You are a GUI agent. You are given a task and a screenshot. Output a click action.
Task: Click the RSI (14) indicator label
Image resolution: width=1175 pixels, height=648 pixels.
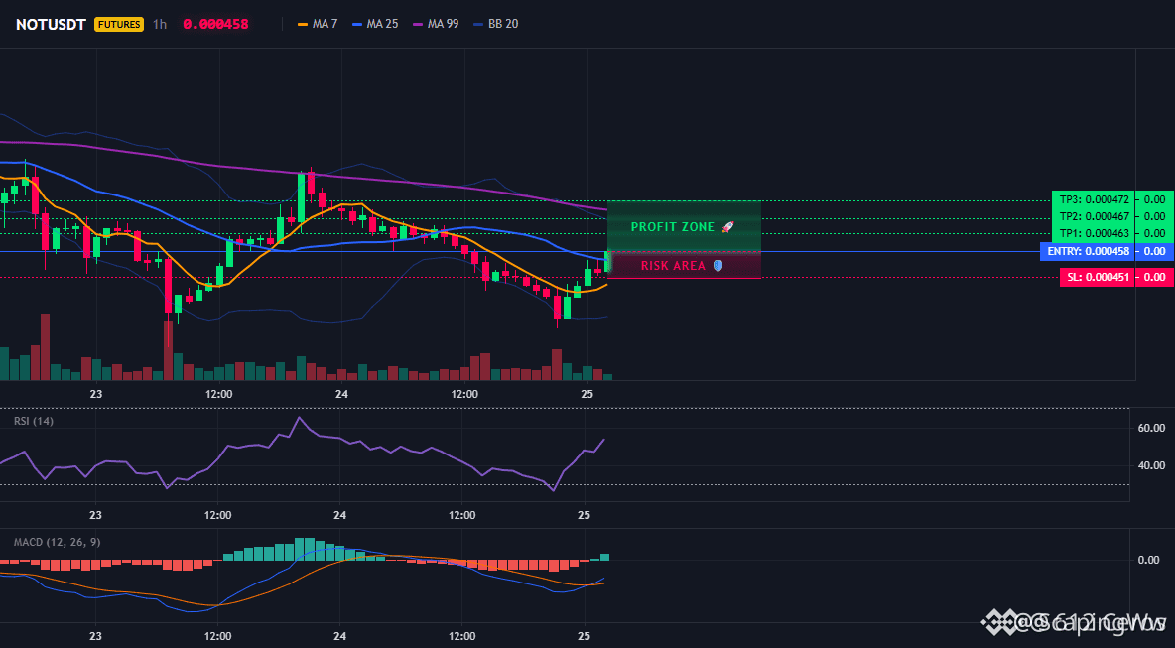34,421
